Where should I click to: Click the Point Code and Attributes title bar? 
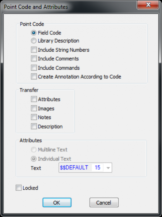coord(69,7)
